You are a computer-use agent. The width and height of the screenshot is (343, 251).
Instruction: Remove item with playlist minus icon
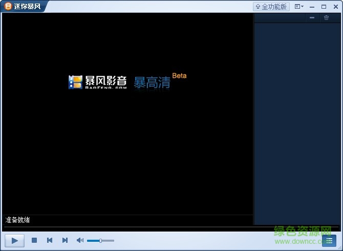click(312, 18)
